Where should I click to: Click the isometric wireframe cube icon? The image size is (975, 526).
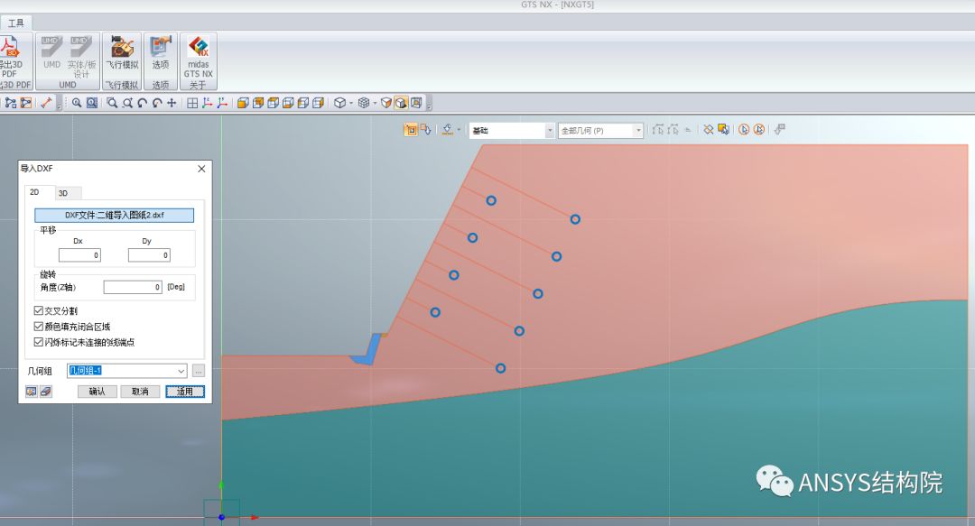click(x=339, y=103)
